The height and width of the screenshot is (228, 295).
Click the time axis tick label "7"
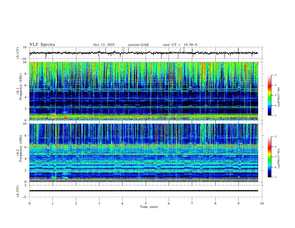tap(192, 203)
